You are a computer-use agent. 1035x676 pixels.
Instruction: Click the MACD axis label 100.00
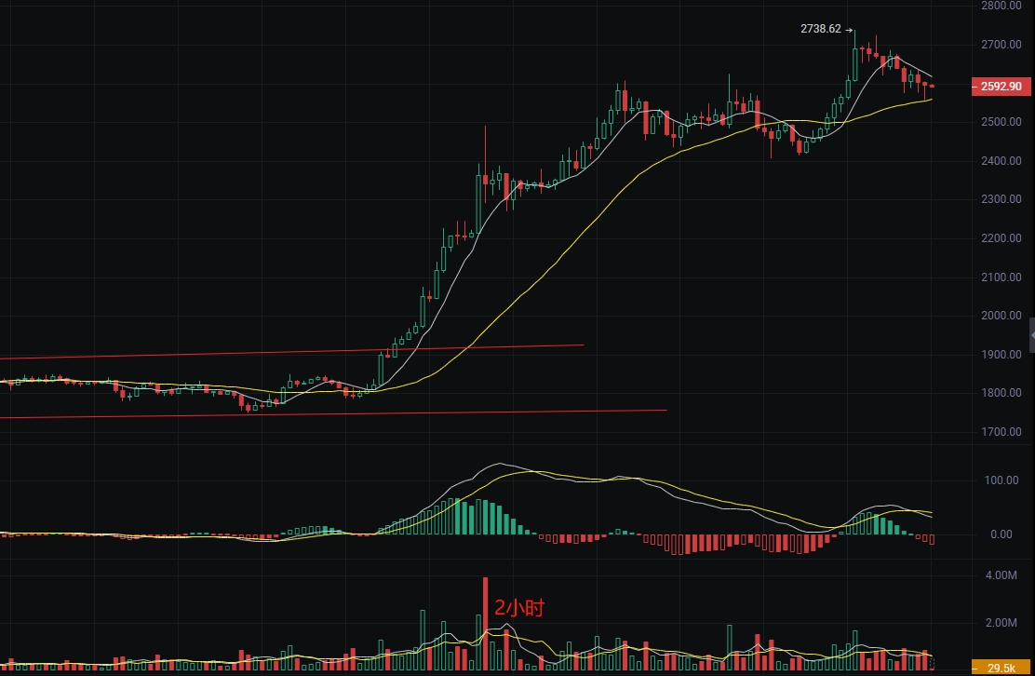[1001, 480]
